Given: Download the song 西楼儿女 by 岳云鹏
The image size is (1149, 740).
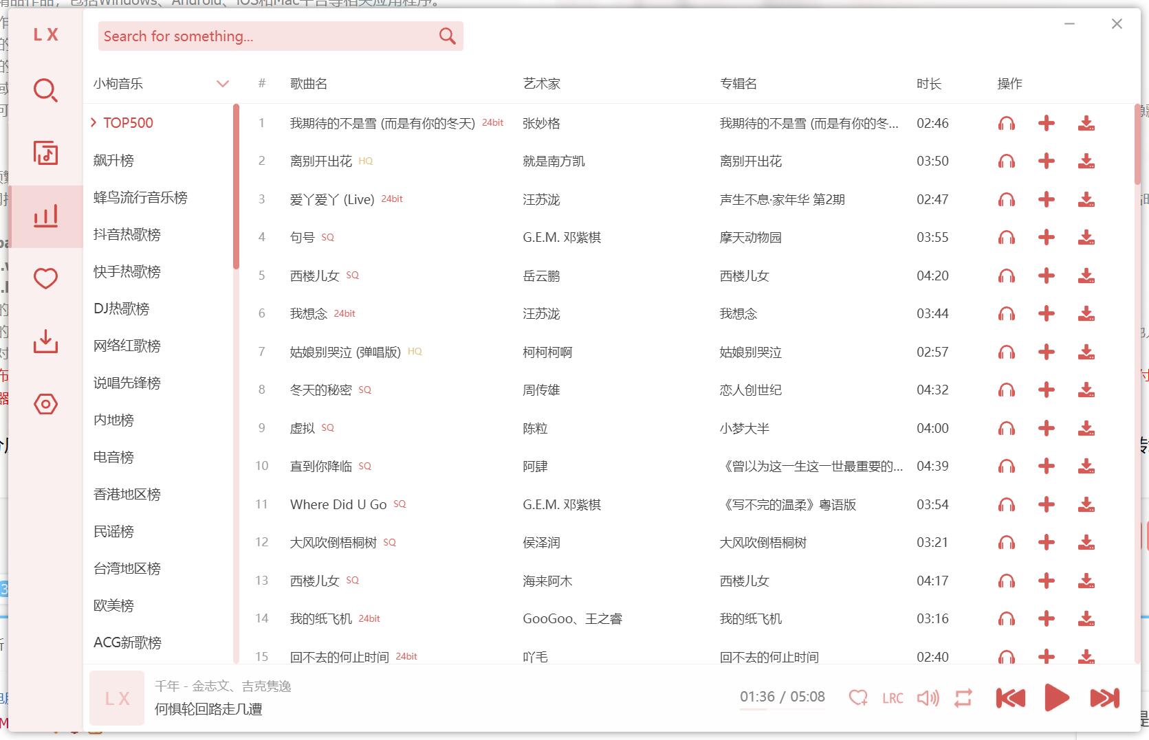Looking at the screenshot, I should 1086,276.
